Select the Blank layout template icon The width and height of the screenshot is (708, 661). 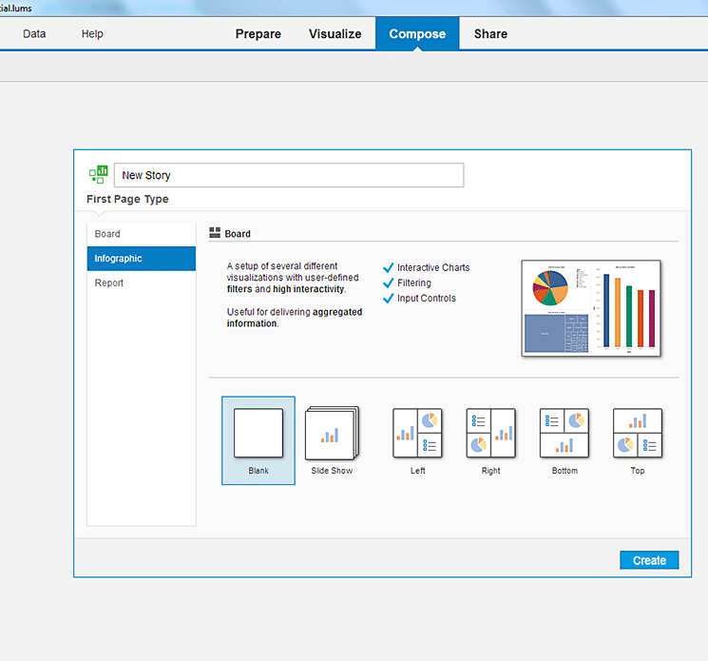pyautogui.click(x=258, y=434)
